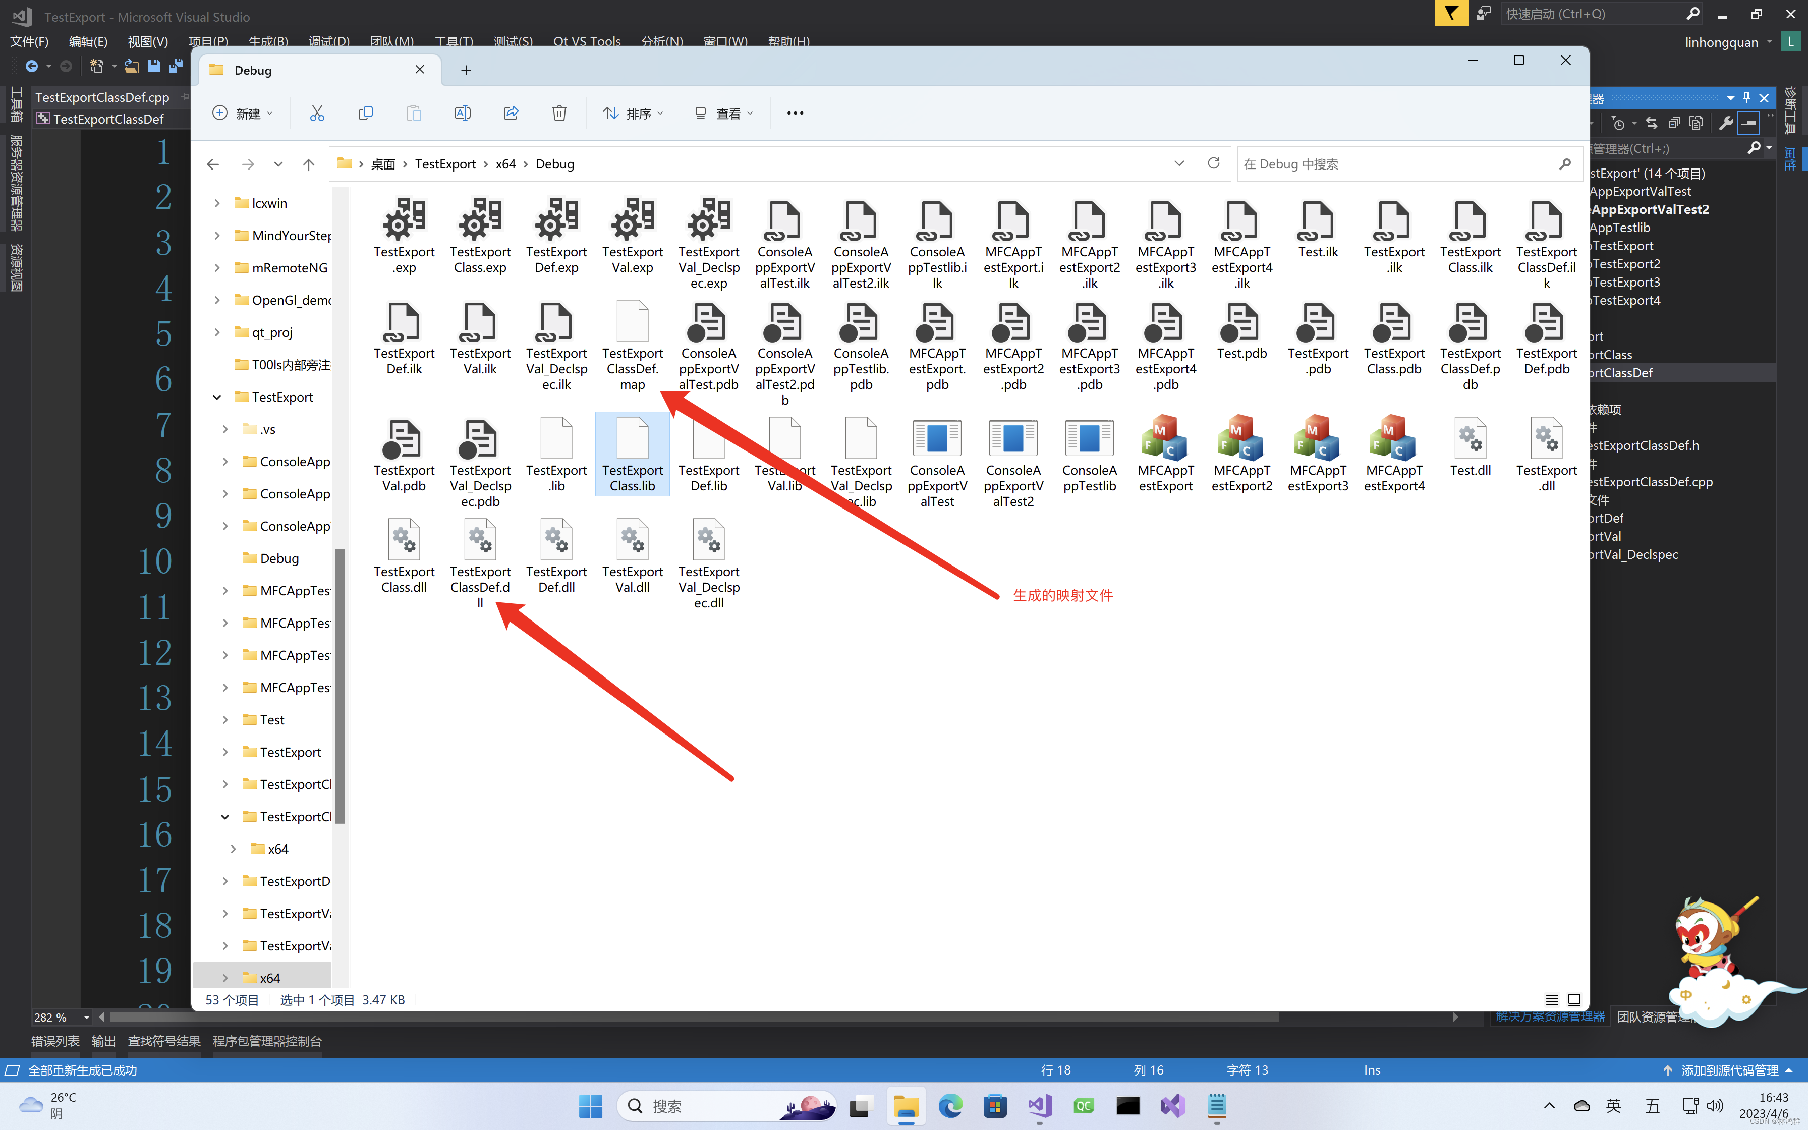Click the Rename icon in Explorer toolbar
The image size is (1808, 1130).
[463, 113]
